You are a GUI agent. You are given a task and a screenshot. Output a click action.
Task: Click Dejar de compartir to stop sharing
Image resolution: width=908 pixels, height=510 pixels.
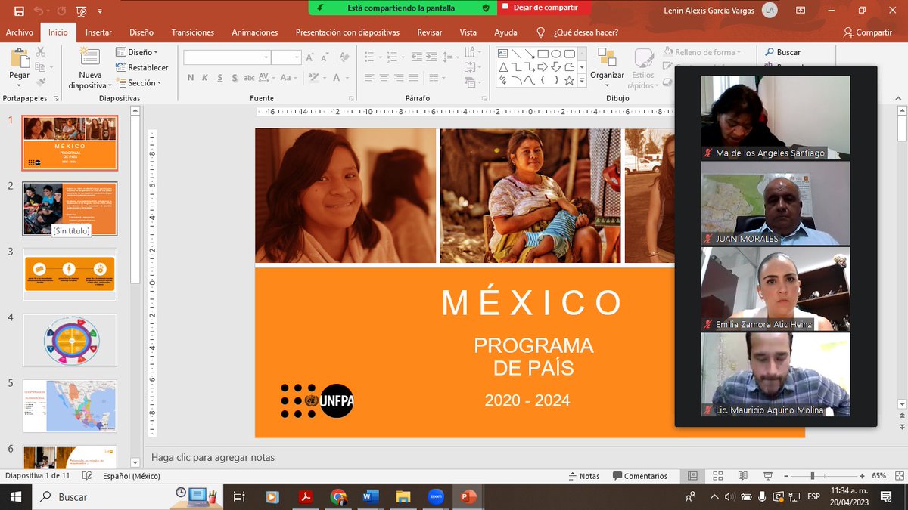point(545,8)
